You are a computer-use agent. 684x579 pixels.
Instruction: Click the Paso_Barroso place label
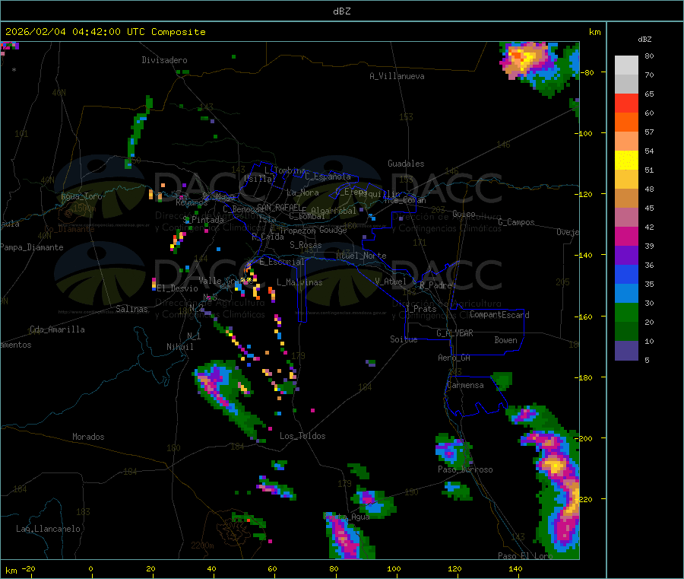(465, 469)
